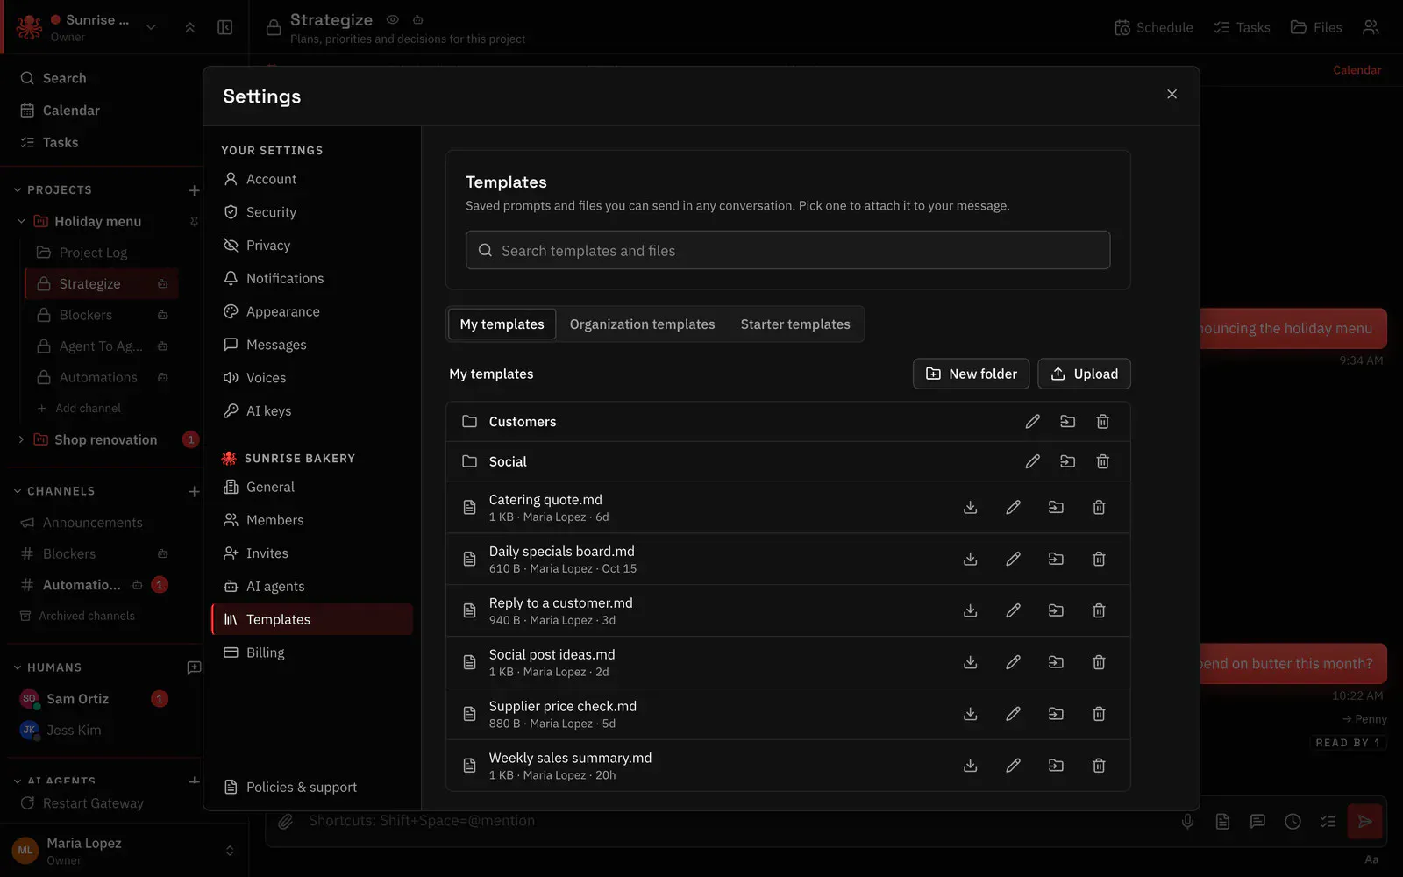Edit Weekly sales summary.md name
Screen dimensions: 1403x877
pos(1013,766)
